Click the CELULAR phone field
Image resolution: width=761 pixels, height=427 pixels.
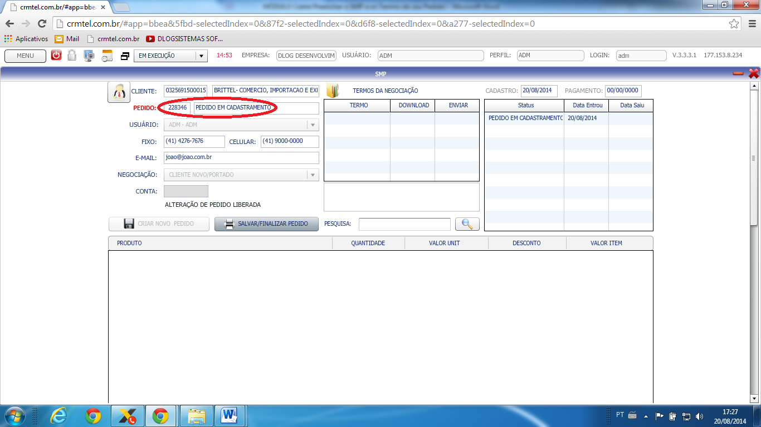click(x=290, y=142)
